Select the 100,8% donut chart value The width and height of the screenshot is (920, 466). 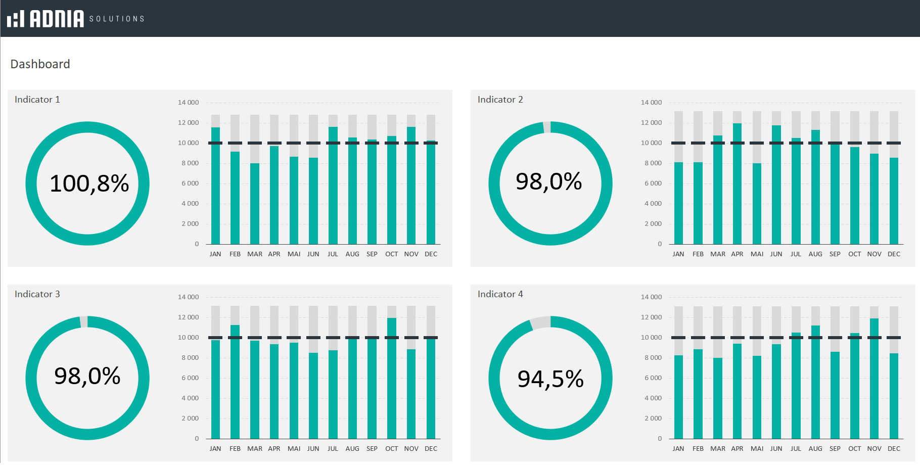click(89, 183)
